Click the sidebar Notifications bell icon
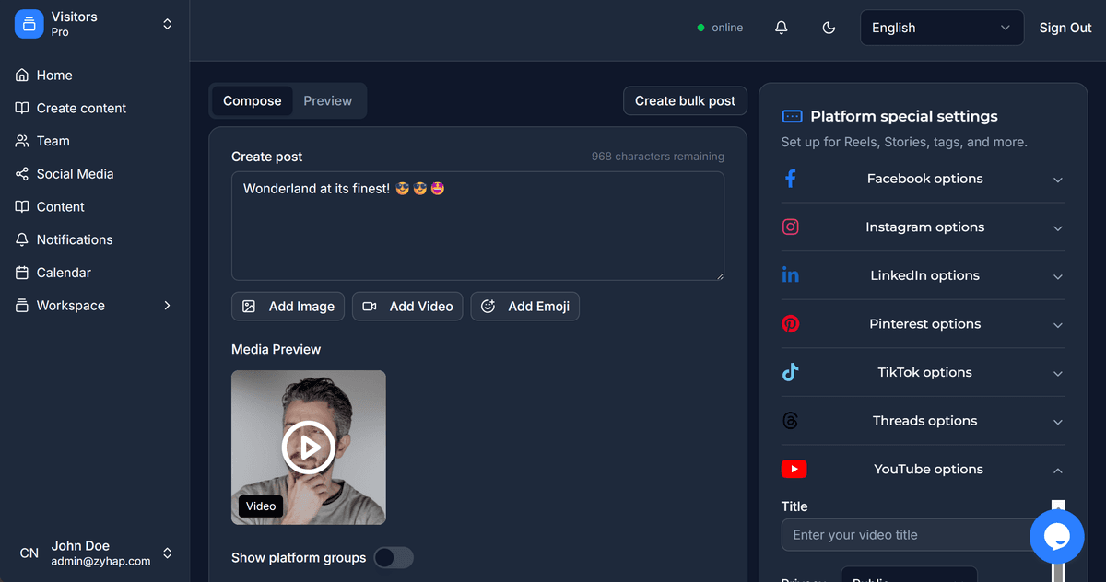The height and width of the screenshot is (582, 1106). tap(22, 239)
